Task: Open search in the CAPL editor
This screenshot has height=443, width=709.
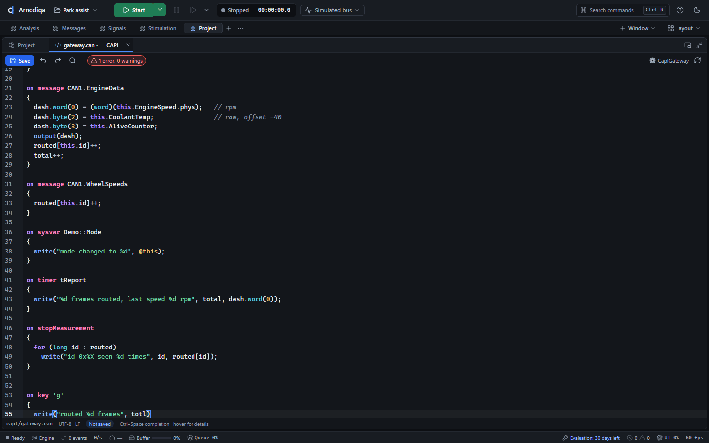Action: click(x=73, y=61)
